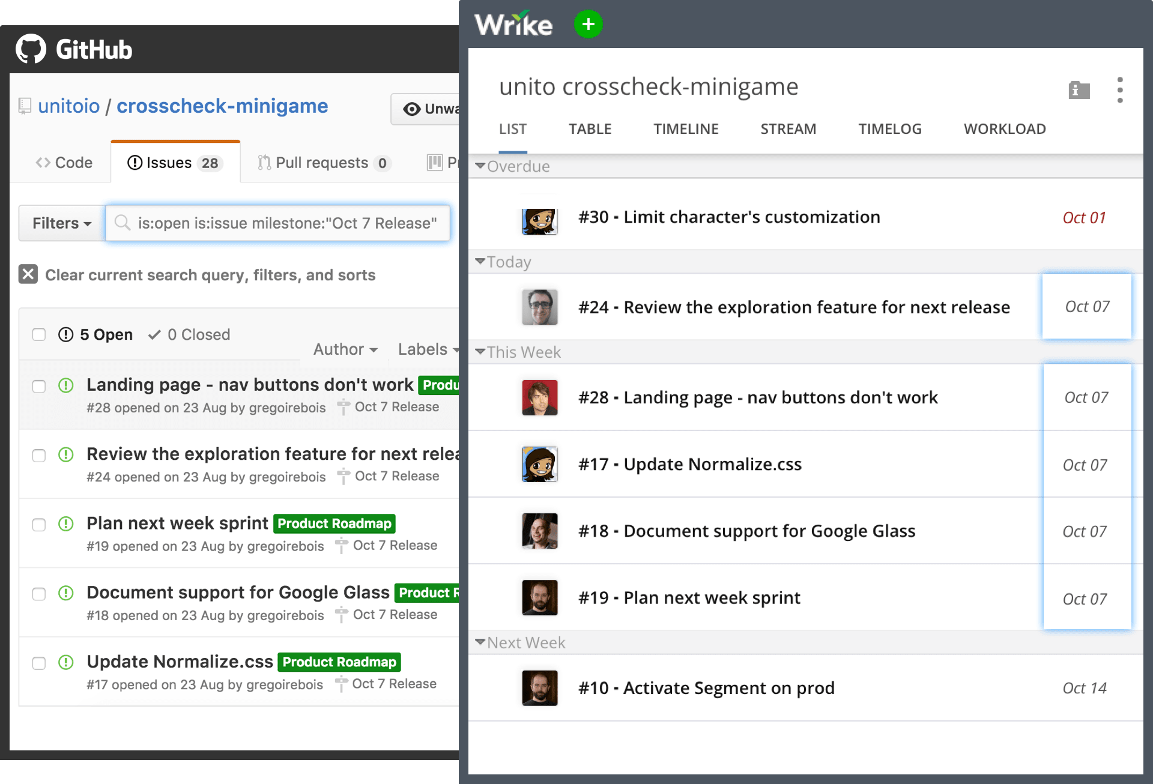Image resolution: width=1153 pixels, height=784 pixels.
Task: Switch to the TIMELINE view in Wrike
Action: (x=686, y=129)
